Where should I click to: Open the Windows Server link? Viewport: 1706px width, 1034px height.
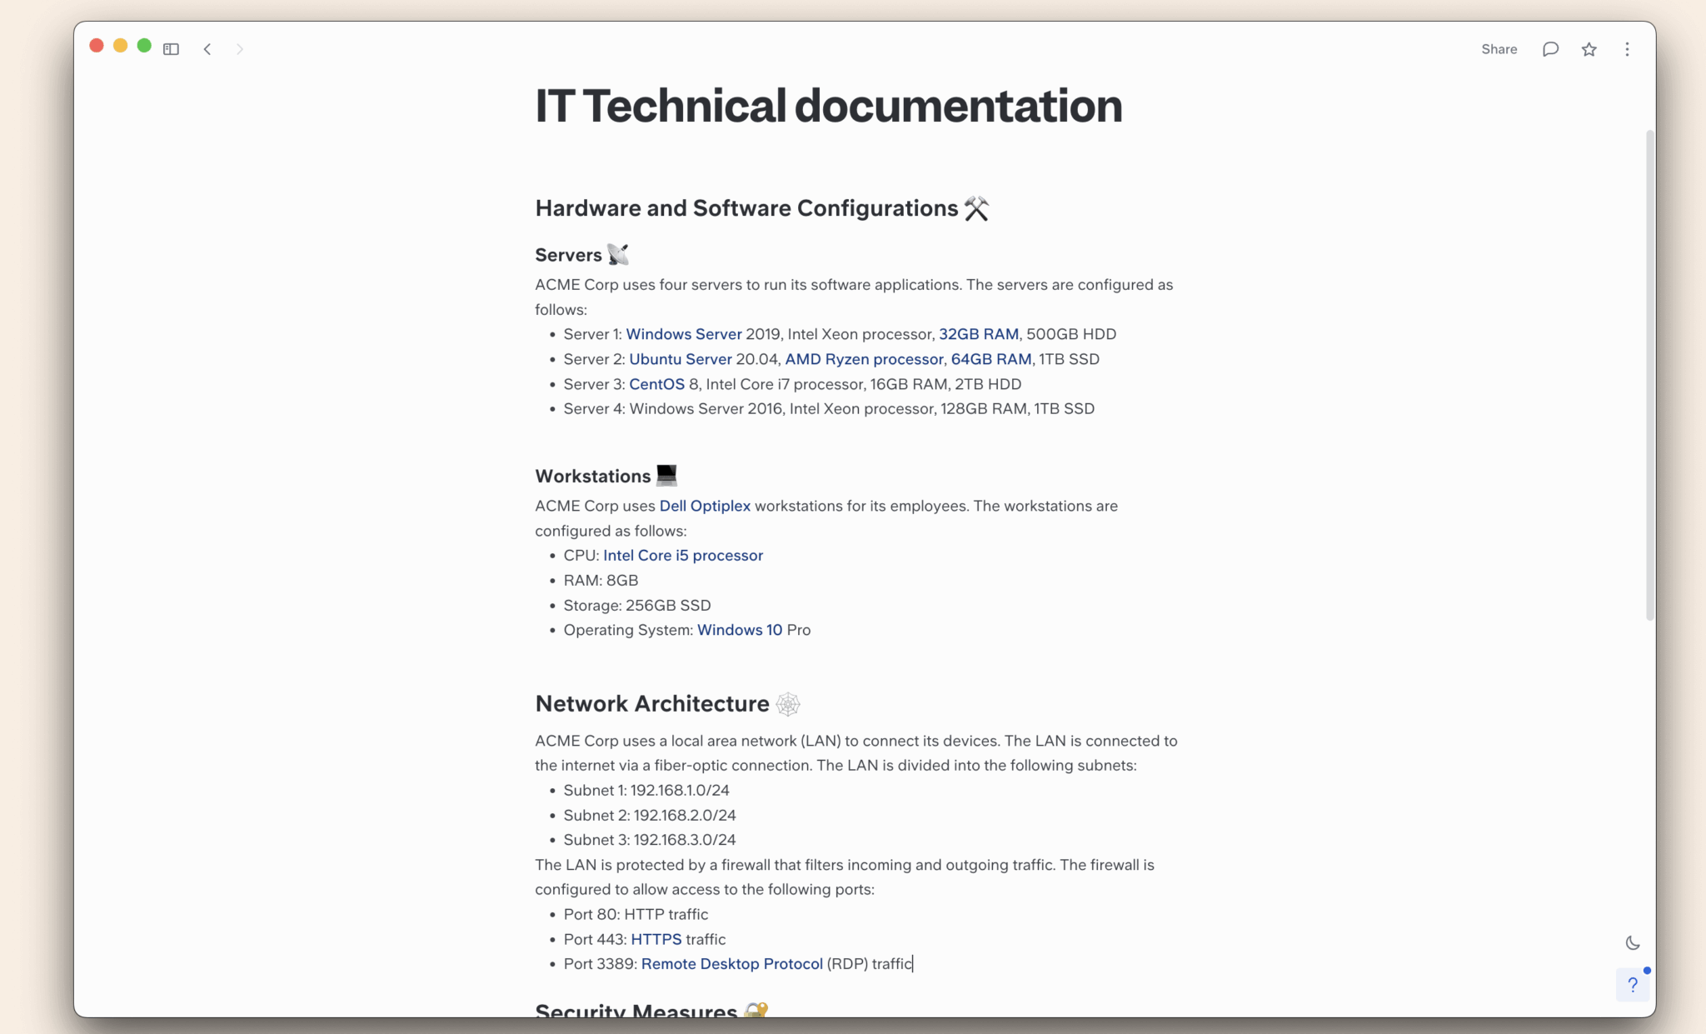pos(683,334)
